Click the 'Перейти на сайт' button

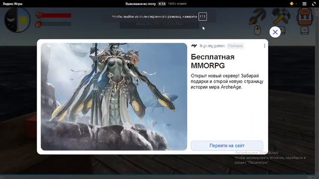click(x=227, y=146)
